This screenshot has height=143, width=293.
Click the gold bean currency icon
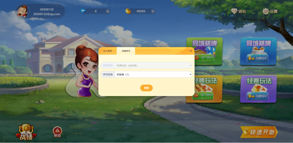click(x=128, y=11)
